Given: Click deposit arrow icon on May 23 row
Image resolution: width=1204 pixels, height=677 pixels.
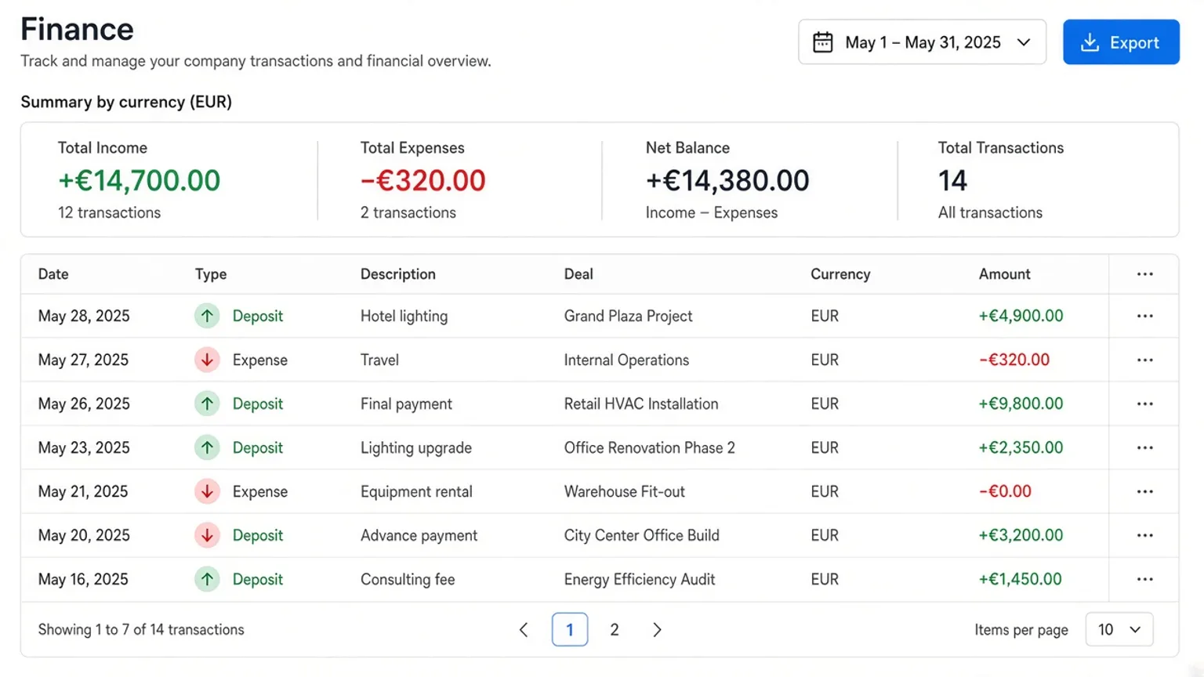Looking at the screenshot, I should pyautogui.click(x=207, y=447).
